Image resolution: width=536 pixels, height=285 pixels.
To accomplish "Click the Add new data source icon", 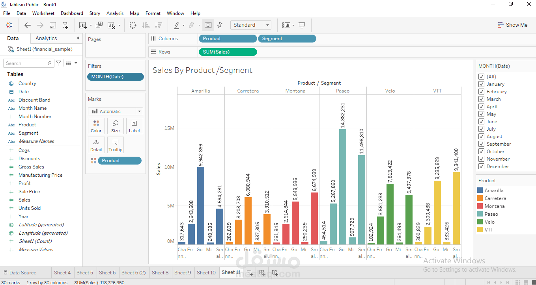I will coord(65,25).
